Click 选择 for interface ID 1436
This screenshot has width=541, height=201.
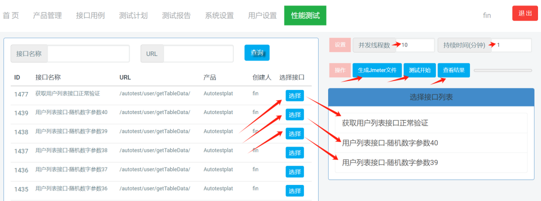[x=295, y=171]
